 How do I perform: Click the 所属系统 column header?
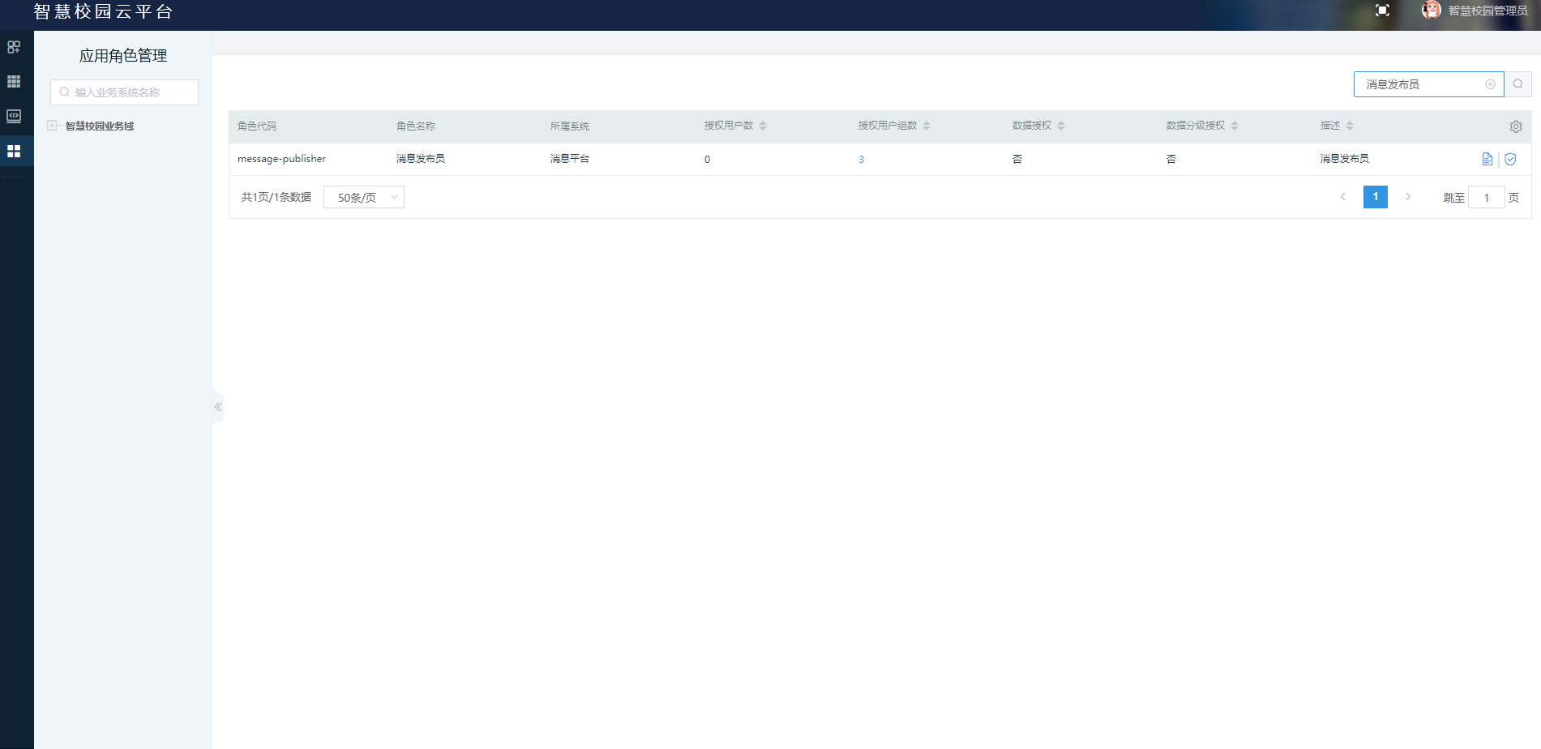570,126
